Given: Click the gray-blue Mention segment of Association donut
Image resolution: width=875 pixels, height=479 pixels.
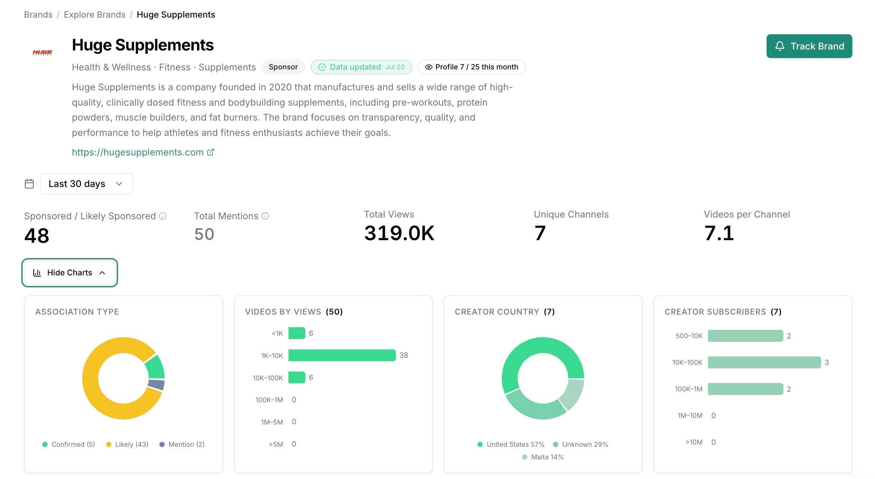Looking at the screenshot, I should coord(156,385).
